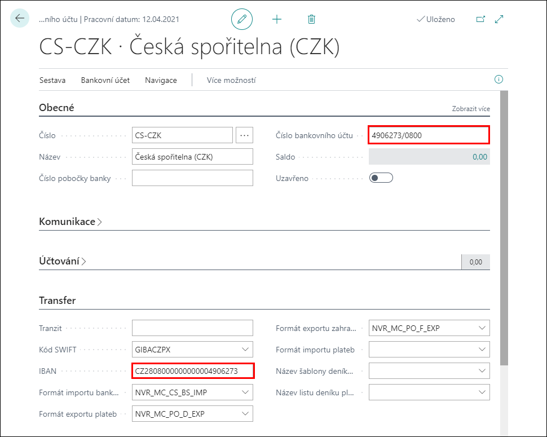
Task: Go back with the arrow button
Action: tap(20, 18)
